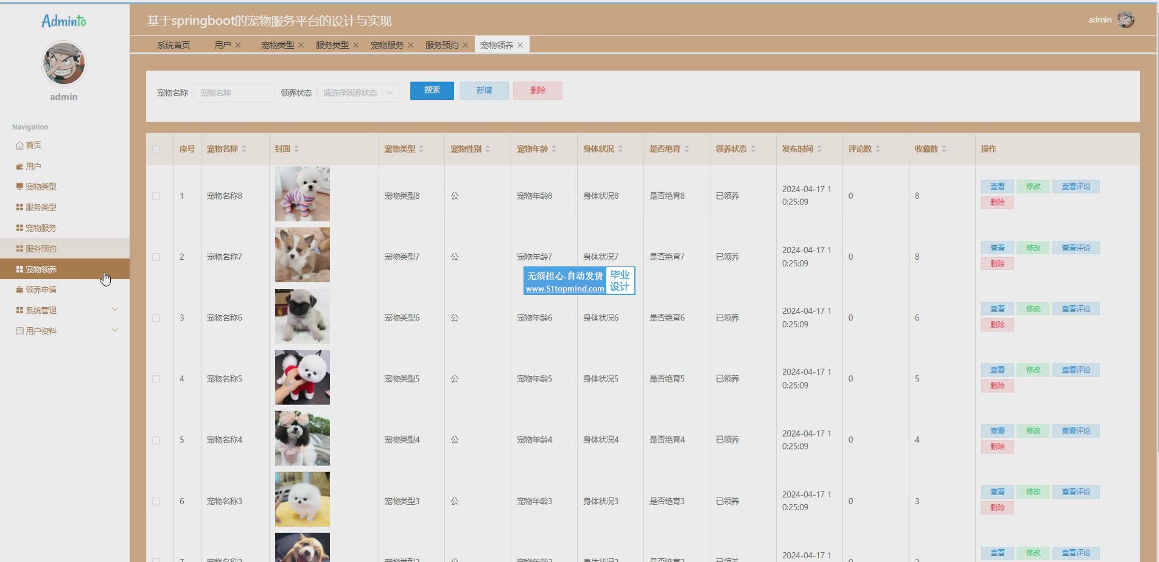Check the row for 宠物名称6
This screenshot has width=1159, height=562.
[x=156, y=318]
